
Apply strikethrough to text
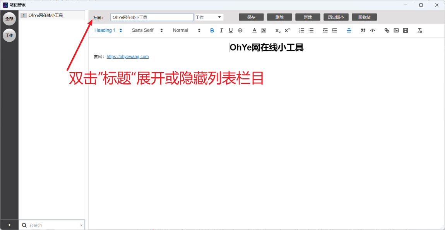point(240,30)
